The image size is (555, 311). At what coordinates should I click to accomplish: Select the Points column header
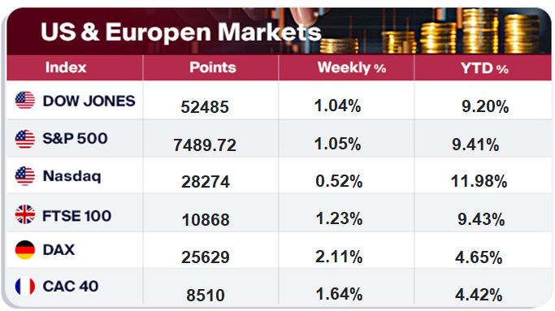point(213,67)
